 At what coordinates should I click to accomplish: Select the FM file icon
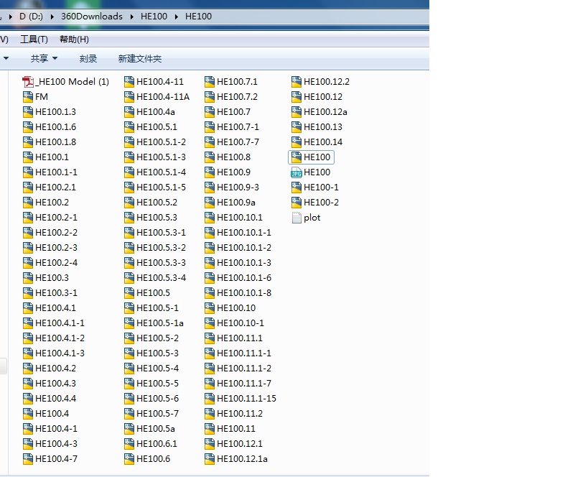(29, 97)
